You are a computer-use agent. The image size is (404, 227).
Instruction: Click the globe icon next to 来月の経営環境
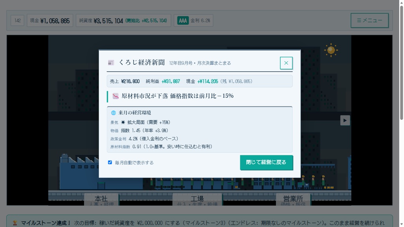coord(113,113)
